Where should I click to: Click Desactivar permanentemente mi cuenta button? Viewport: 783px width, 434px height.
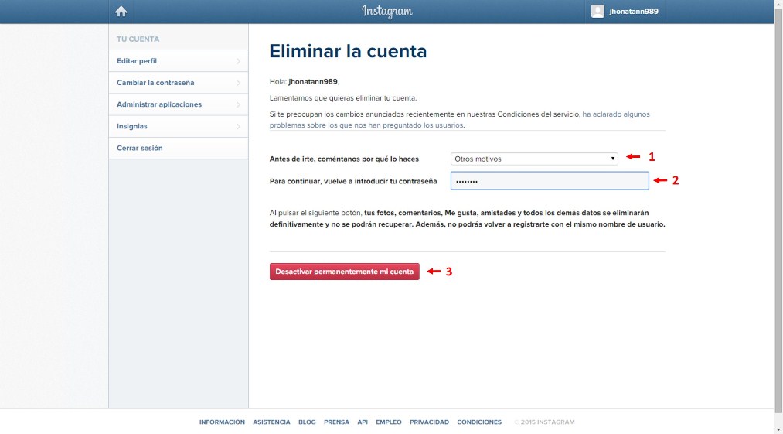click(x=344, y=272)
